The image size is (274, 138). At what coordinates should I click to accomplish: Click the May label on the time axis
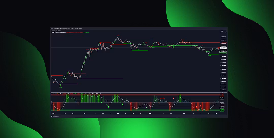[150, 113]
